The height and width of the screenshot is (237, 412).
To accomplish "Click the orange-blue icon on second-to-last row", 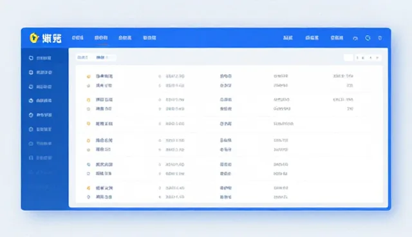I will [89, 188].
